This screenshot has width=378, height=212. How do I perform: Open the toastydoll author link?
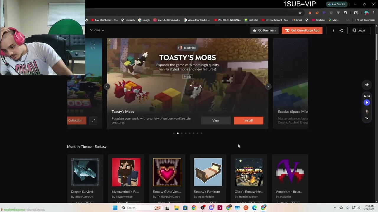pyautogui.click(x=187, y=48)
